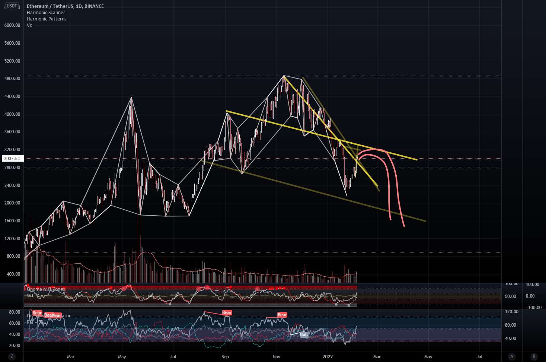Select the Gnome MFI zones indicator label
This screenshot has width=546, height=362.
46,289
